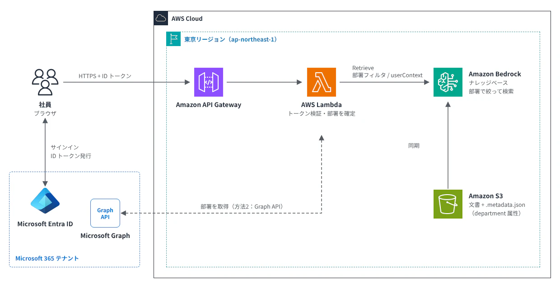Select the "同期" sync label
This screenshot has height=289, width=560.
click(414, 146)
